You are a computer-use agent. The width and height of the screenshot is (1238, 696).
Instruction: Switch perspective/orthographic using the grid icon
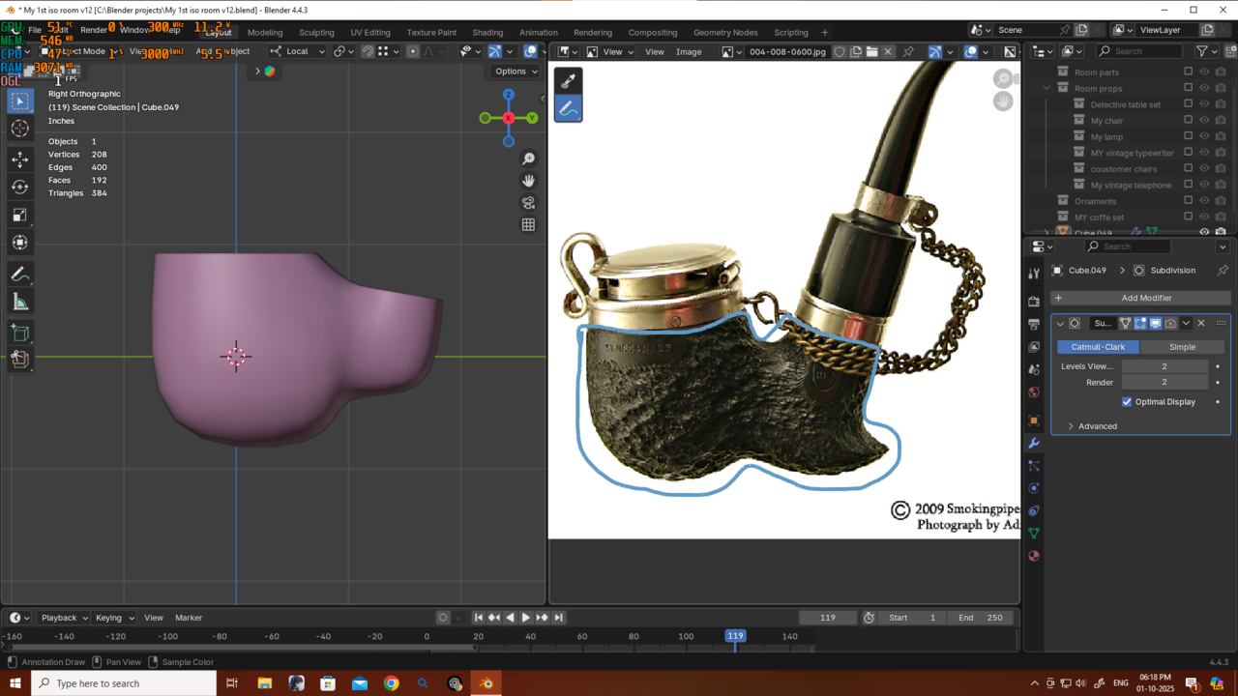click(x=528, y=225)
